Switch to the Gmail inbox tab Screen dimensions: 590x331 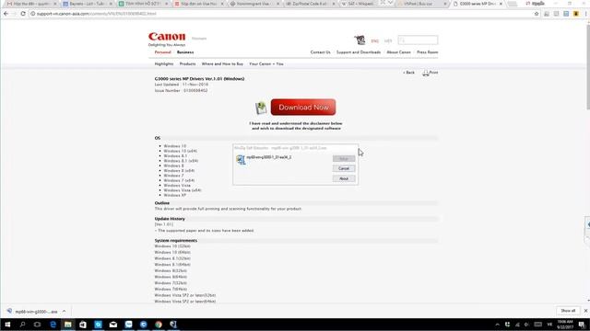pos(31,4)
